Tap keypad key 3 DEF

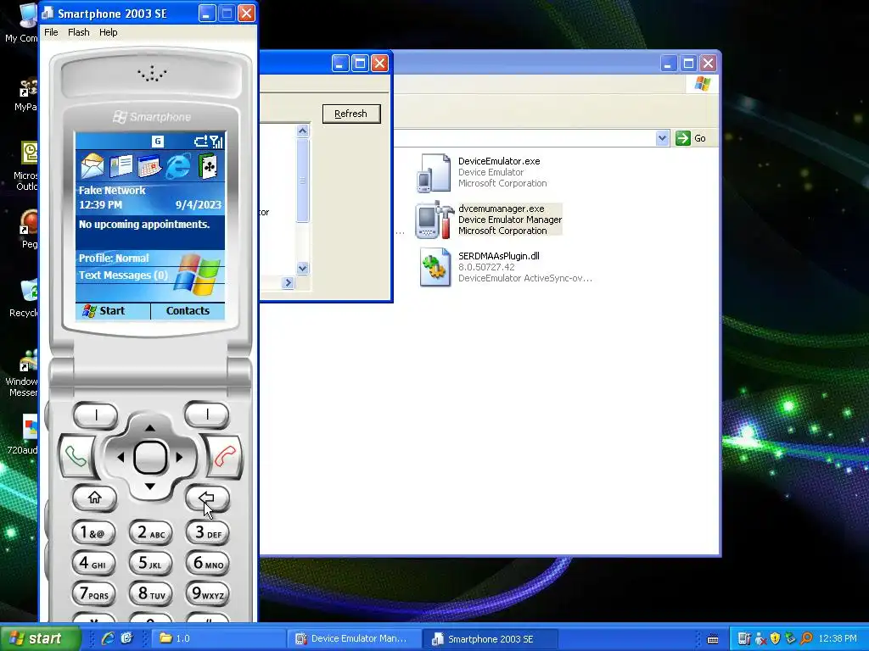(207, 532)
